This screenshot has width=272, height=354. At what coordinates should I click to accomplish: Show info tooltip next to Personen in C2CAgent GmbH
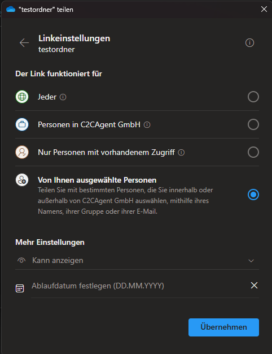point(147,124)
